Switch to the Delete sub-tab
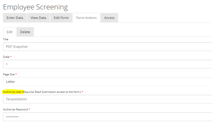This screenshot has width=218, height=134. click(x=25, y=32)
